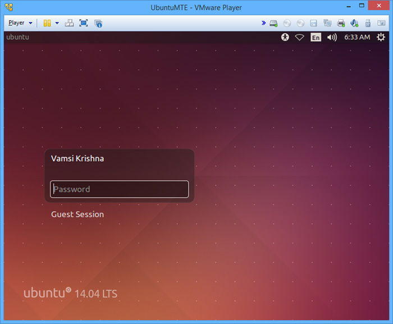Image resolution: width=393 pixels, height=324 pixels.
Task: Toggle Unity mode in VMware toolbar
Action: 98,24
